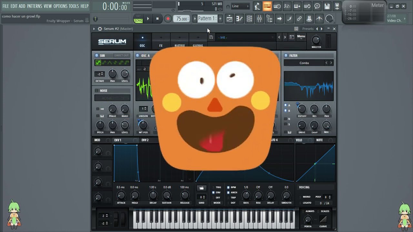The width and height of the screenshot is (413, 232).
Task: Click the link chain icon in toolbar
Action: point(299,19)
